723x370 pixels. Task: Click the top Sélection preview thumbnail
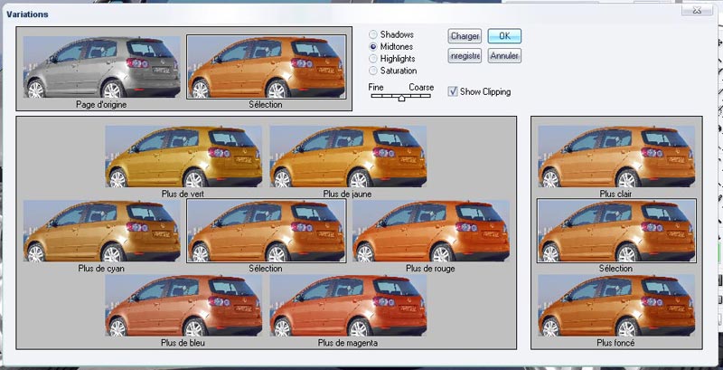[267, 67]
